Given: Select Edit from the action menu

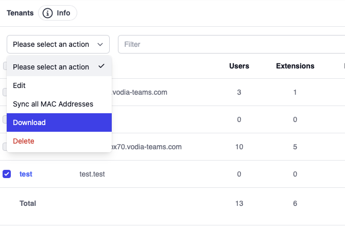Looking at the screenshot, I should [20, 85].
